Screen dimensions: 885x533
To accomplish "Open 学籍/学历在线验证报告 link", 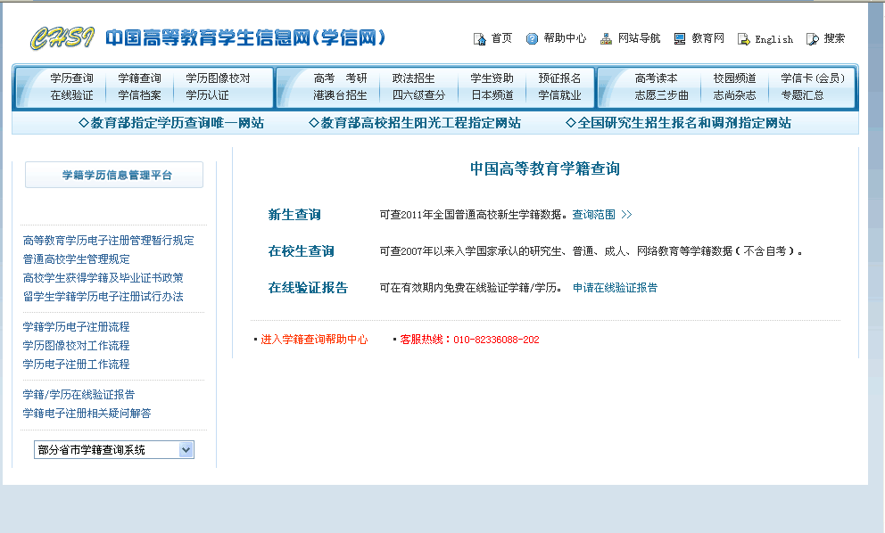I will pos(79,394).
